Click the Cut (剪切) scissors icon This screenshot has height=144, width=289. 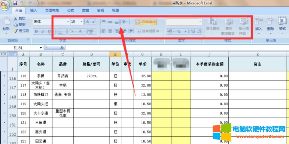click(x=15, y=19)
